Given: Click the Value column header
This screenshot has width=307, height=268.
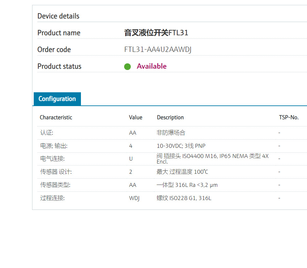Looking at the screenshot, I should click(x=136, y=118).
